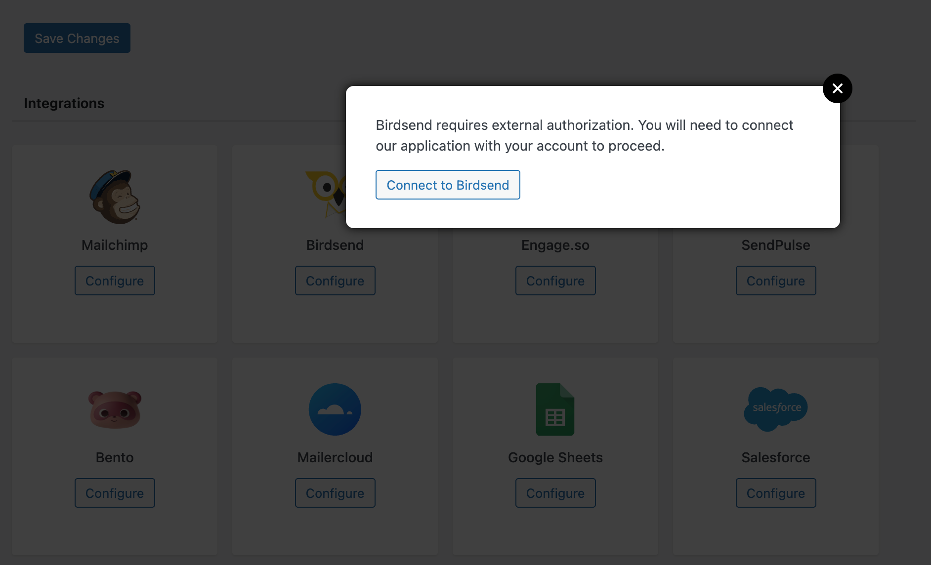Screen dimensions: 931x565
Task: Click the Save Changes button
Action: (77, 38)
